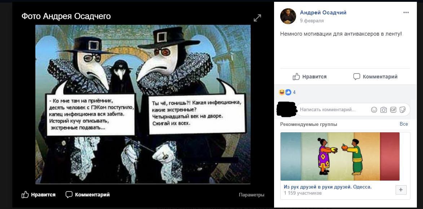View reactions count showing 4
This screenshot has width=423, height=209.
click(294, 92)
